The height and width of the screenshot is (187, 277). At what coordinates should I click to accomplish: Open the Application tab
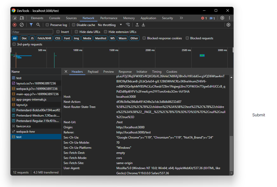coord(148,18)
